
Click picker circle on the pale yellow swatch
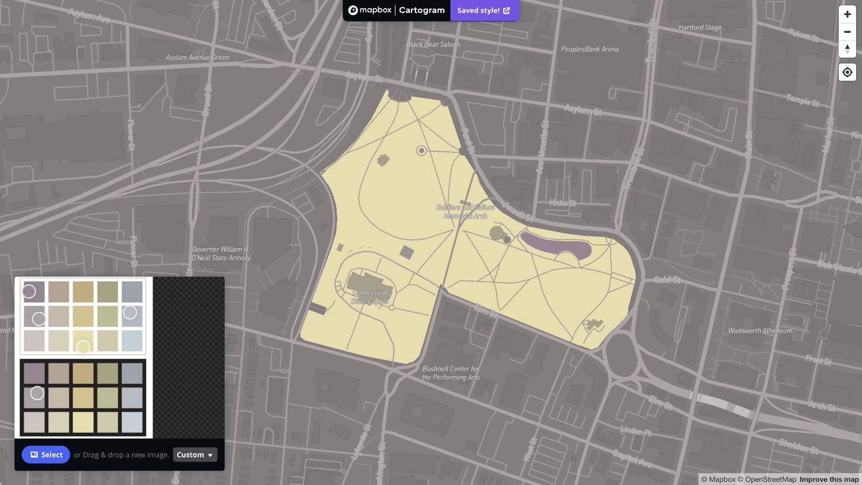(83, 347)
